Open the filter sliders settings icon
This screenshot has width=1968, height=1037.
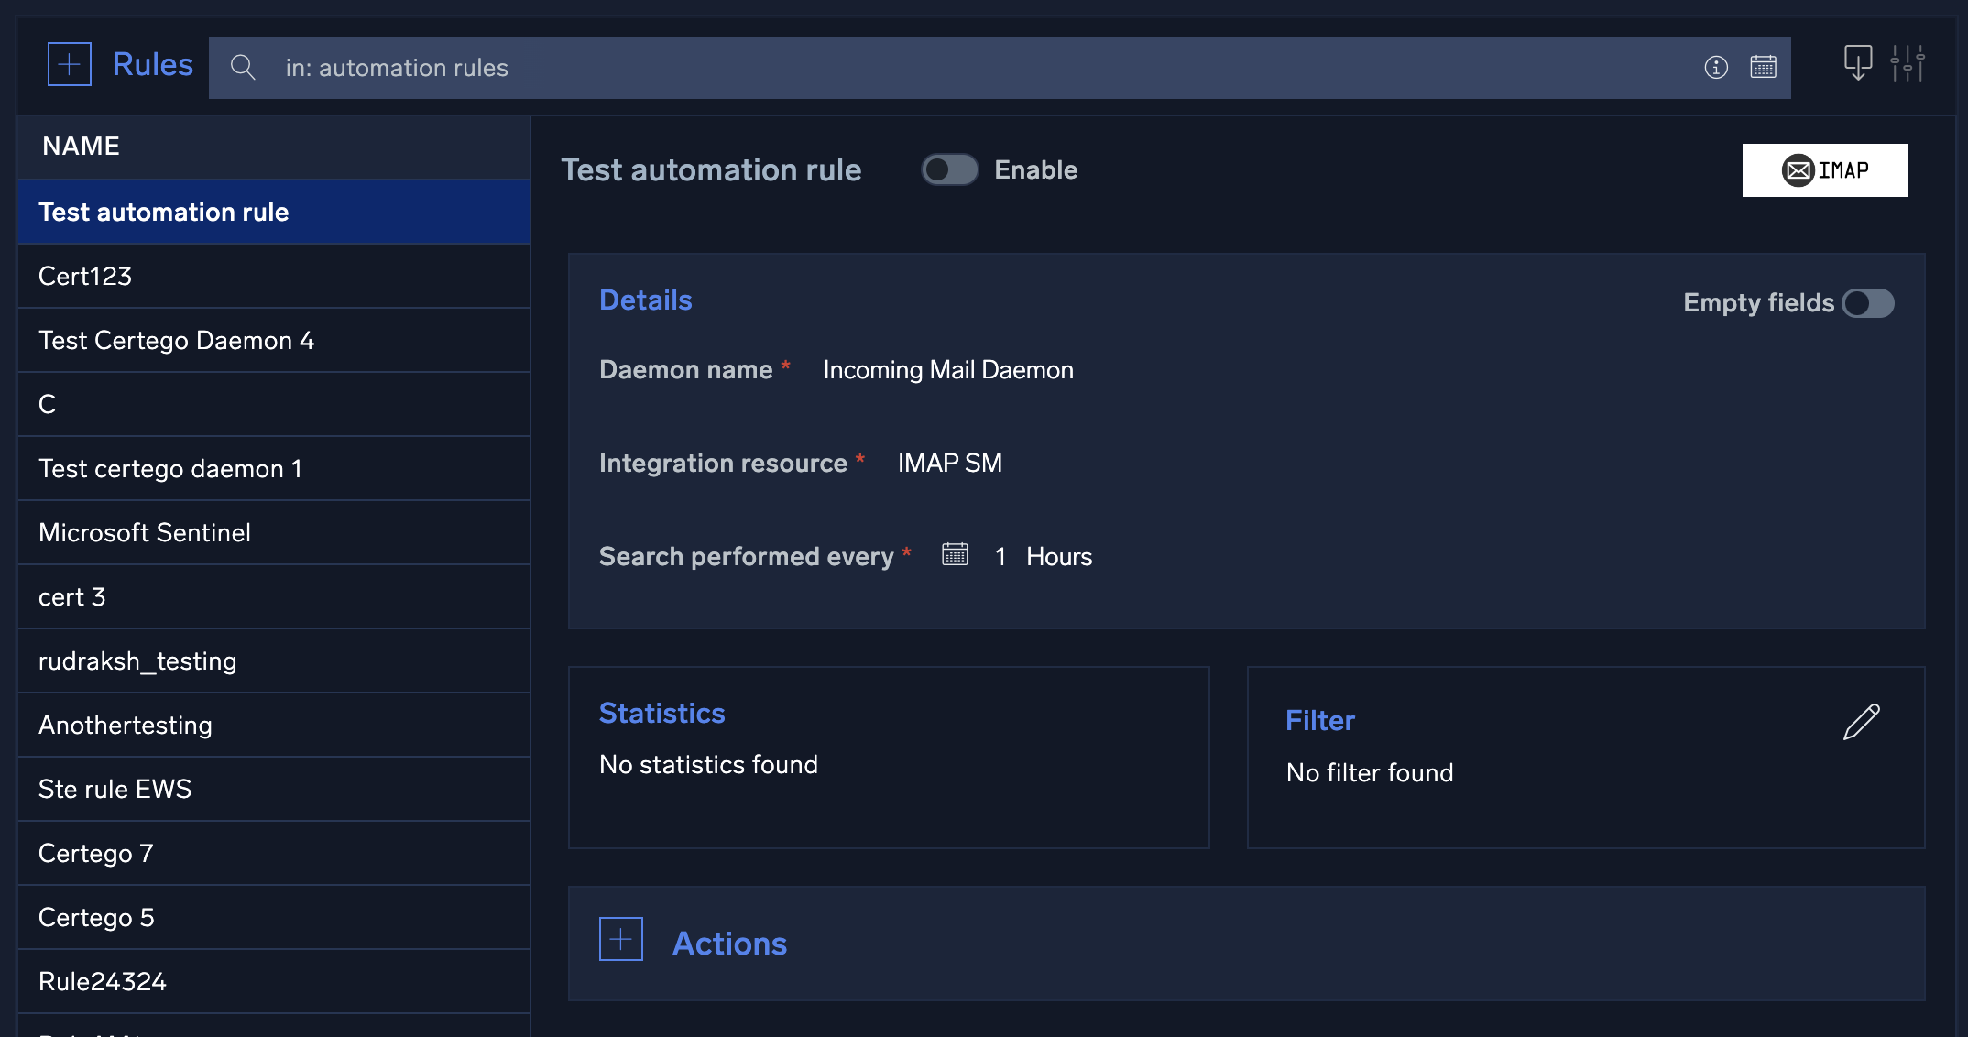1908,63
